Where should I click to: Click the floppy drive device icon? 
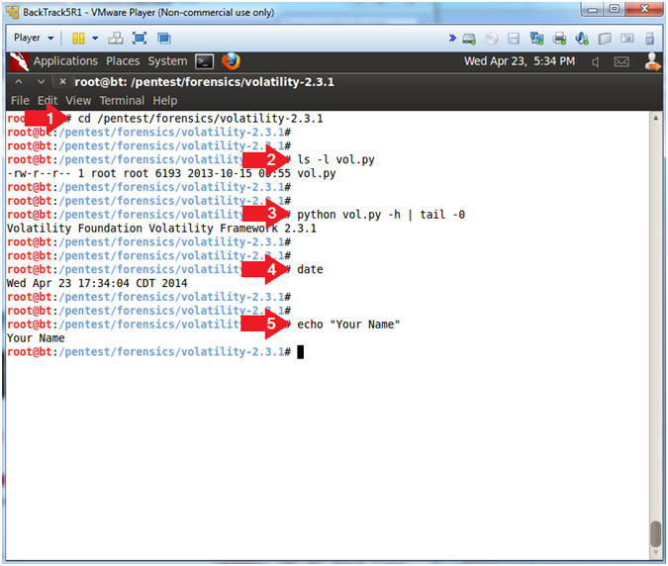click(514, 39)
